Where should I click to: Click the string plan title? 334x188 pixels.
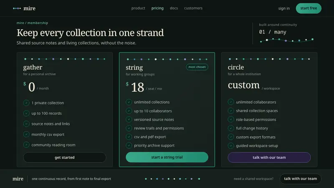134,67
